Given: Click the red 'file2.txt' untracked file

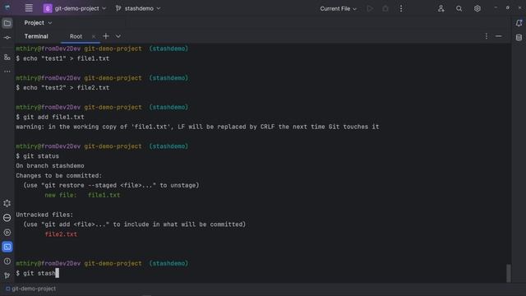Looking at the screenshot, I should [61, 234].
